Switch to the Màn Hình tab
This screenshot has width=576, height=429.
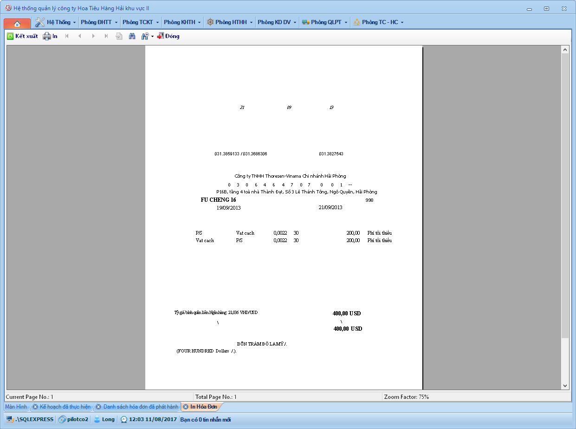pyautogui.click(x=16, y=407)
